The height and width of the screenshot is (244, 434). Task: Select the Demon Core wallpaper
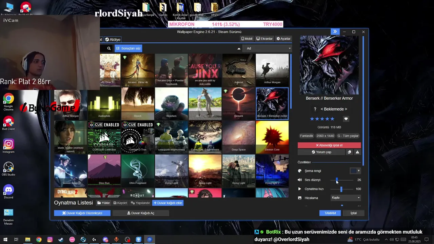pyautogui.click(x=272, y=137)
